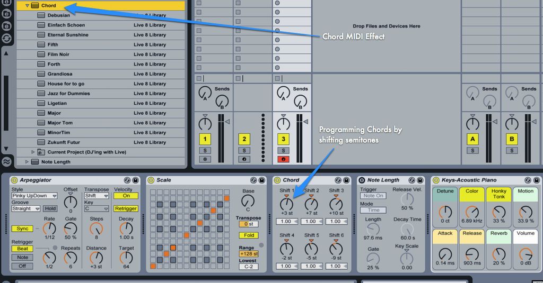Click the Keys-Acoustic Piano hot-swap icon
The height and width of the screenshot is (283, 543).
click(528, 180)
